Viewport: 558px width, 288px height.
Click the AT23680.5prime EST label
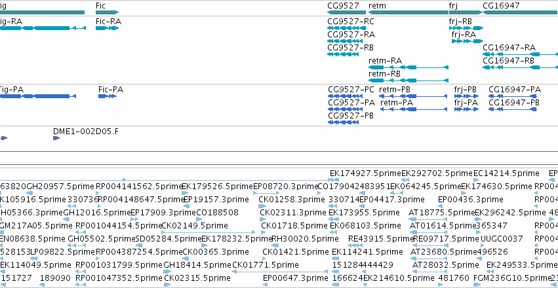point(444,252)
